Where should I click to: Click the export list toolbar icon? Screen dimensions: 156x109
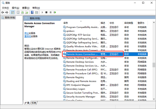pyautogui.click(x=27, y=12)
